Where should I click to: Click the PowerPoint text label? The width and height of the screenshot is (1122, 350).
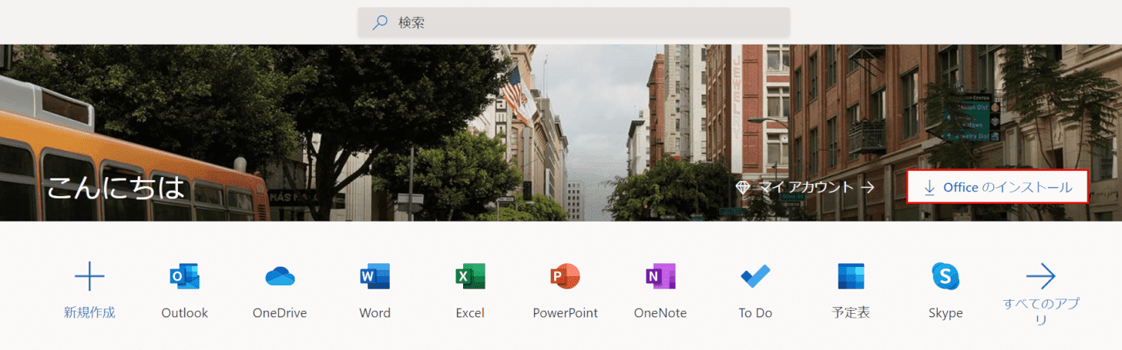coord(566,313)
